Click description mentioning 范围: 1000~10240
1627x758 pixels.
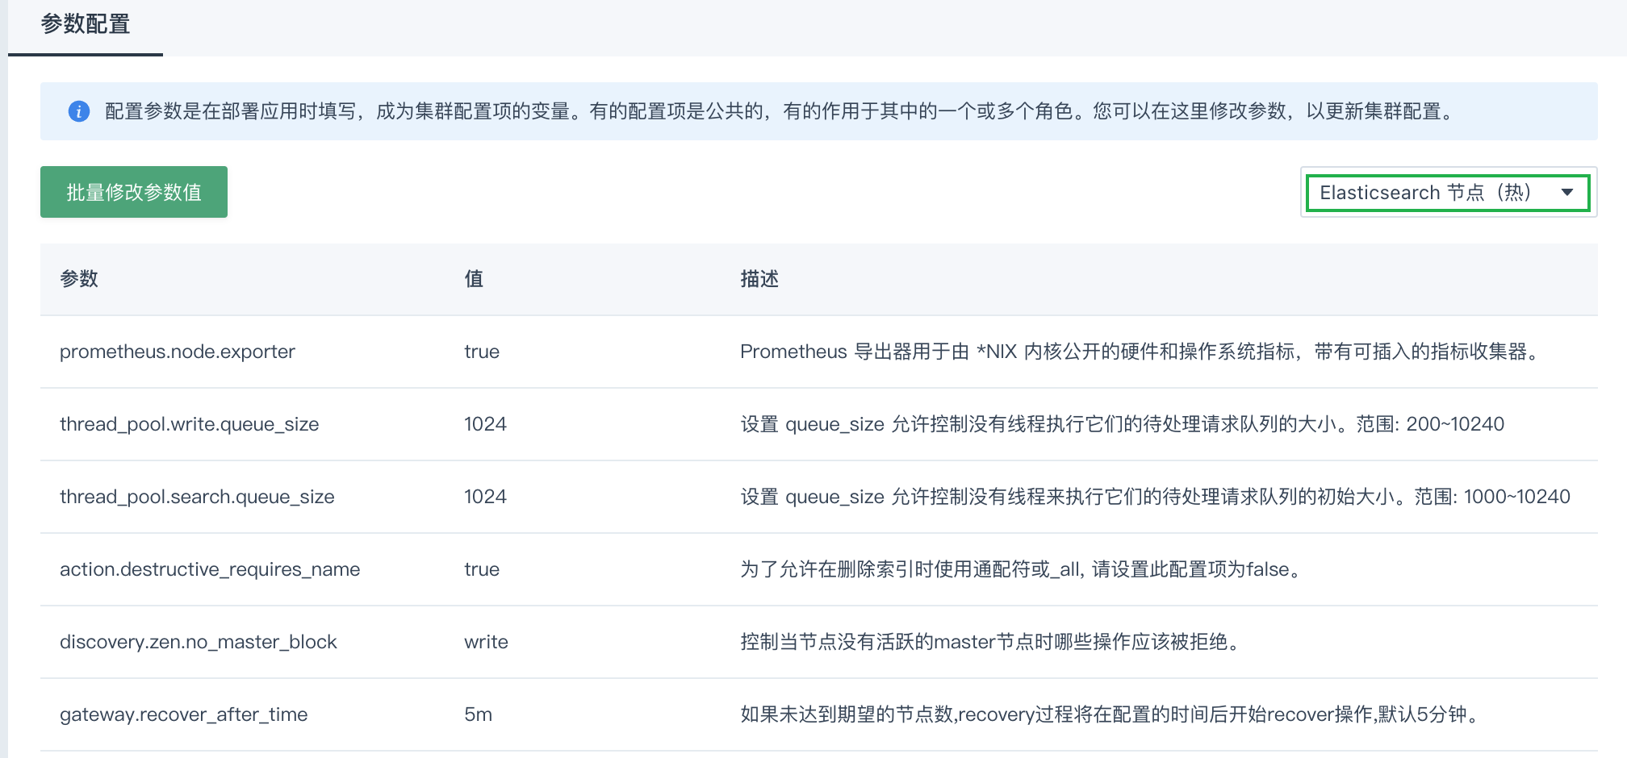click(x=1156, y=497)
